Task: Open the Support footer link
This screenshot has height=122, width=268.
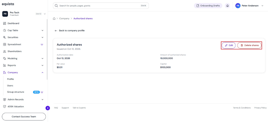Action: [x=65, y=108]
